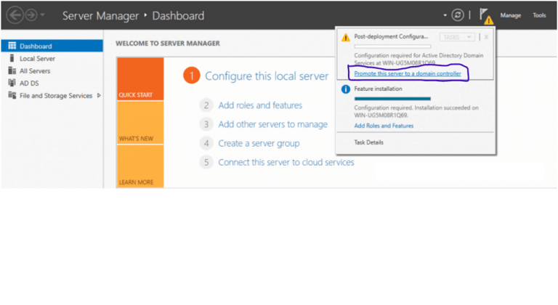Click the WELCOME TO SERVER MANAGER heading
558x305 pixels.
click(168, 44)
